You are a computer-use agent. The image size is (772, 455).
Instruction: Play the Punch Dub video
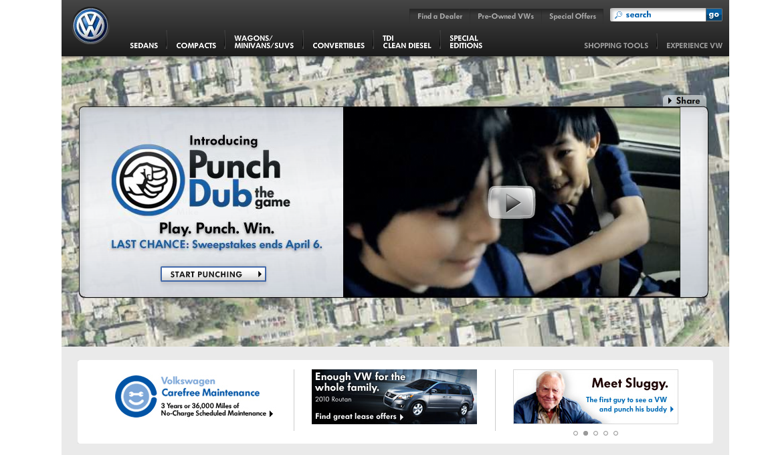pyautogui.click(x=512, y=202)
